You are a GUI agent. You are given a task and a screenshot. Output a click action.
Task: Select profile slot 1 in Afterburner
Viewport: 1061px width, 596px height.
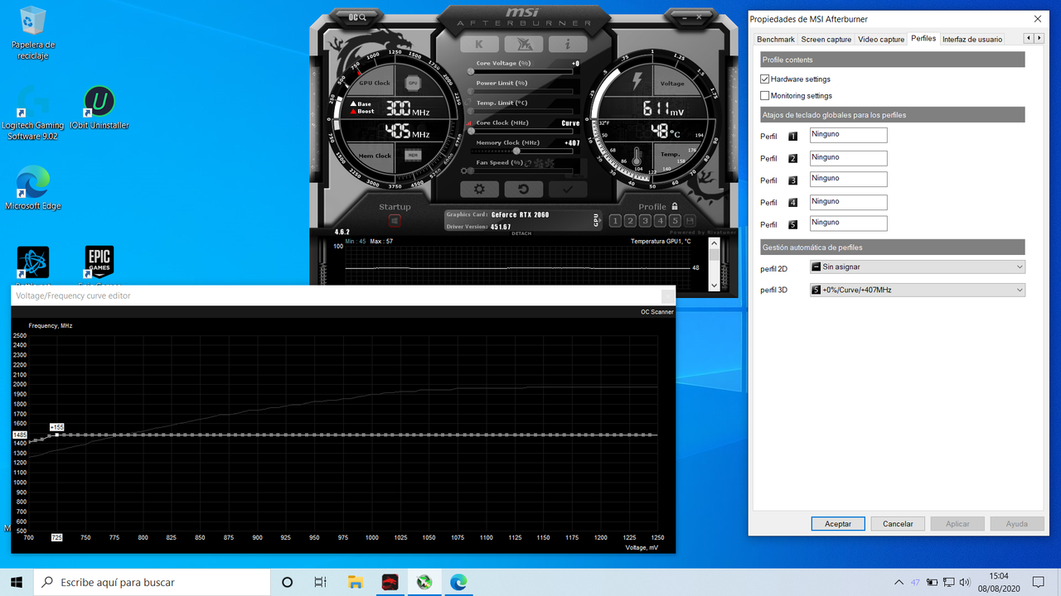click(615, 221)
